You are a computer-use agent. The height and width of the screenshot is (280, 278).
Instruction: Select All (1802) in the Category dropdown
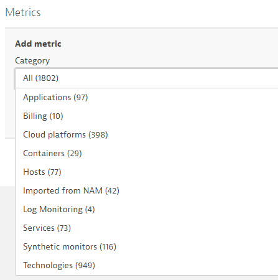pyautogui.click(x=147, y=78)
